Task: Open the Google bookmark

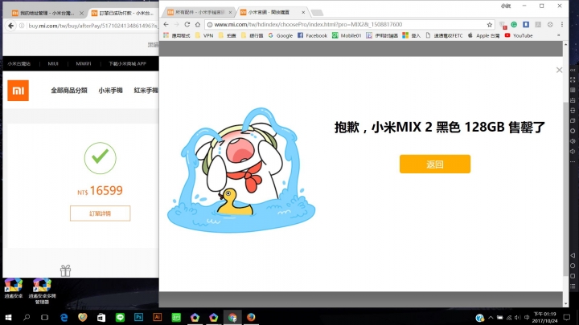Action: point(281,35)
